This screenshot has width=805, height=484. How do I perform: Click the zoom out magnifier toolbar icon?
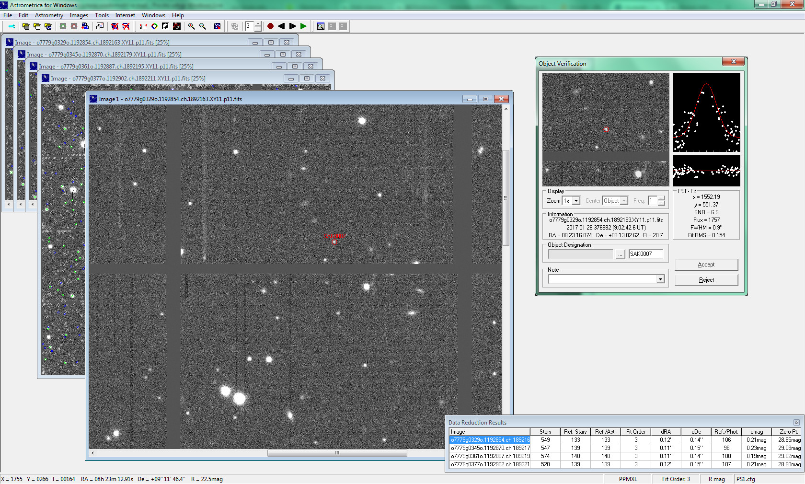(202, 26)
